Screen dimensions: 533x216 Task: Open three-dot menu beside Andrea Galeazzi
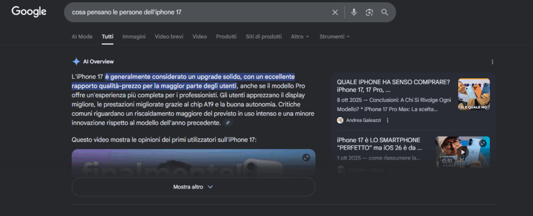[x=387, y=120]
